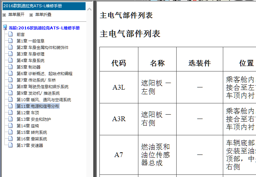This screenshot has height=177, width=256.
Task: Expand all via 菜单展开 link
Action: 16,15
